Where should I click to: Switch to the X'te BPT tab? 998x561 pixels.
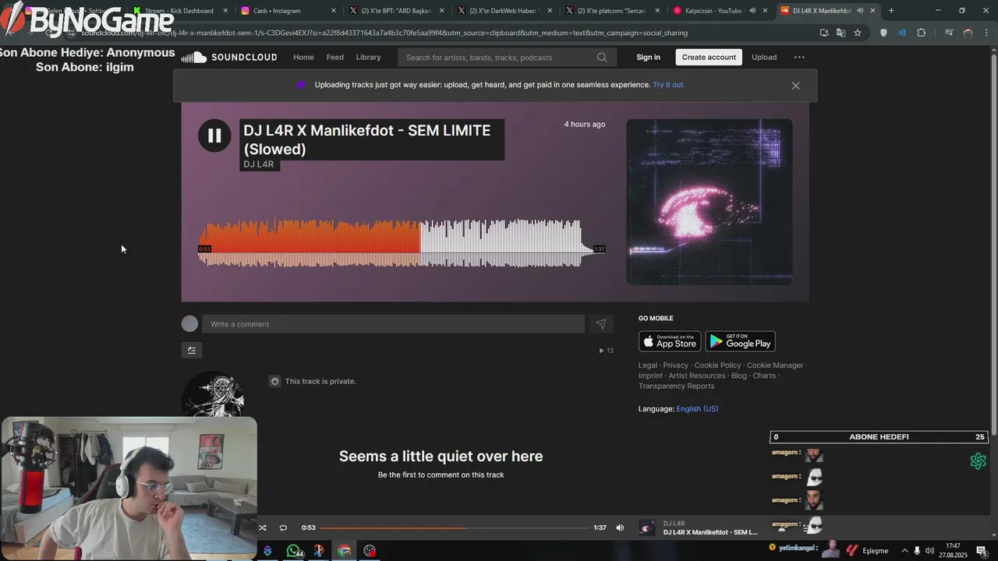(x=396, y=11)
